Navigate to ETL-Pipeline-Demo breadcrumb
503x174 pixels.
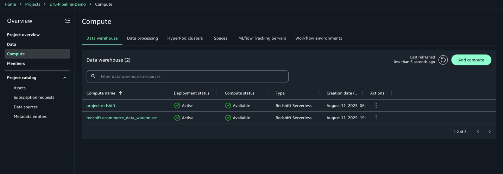coord(68,4)
